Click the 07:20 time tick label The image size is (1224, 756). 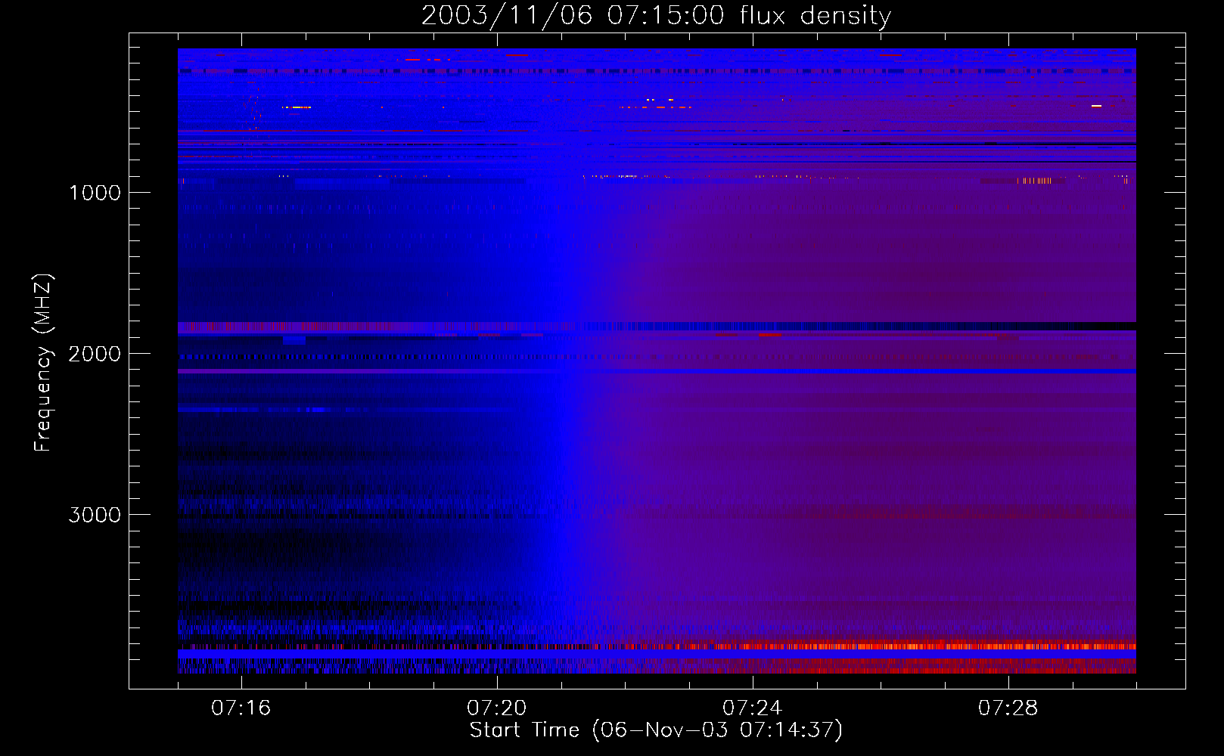[x=496, y=708]
